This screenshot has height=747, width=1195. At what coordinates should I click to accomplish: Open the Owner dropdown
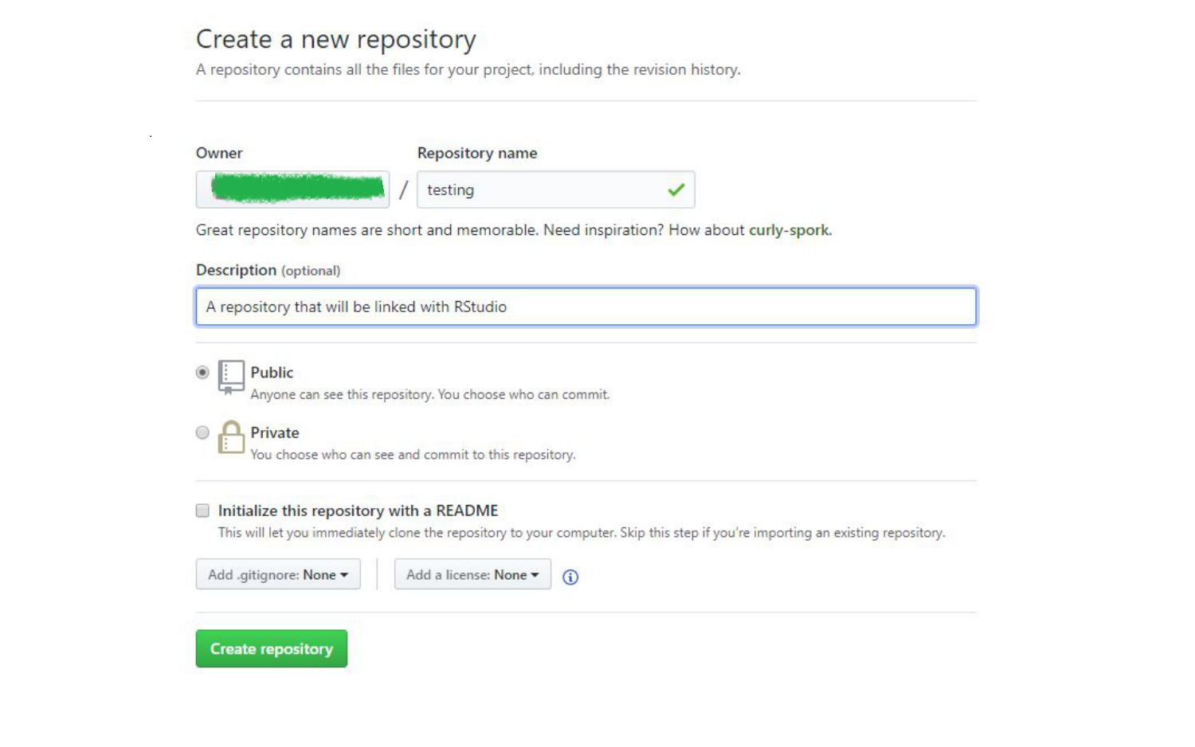point(292,190)
